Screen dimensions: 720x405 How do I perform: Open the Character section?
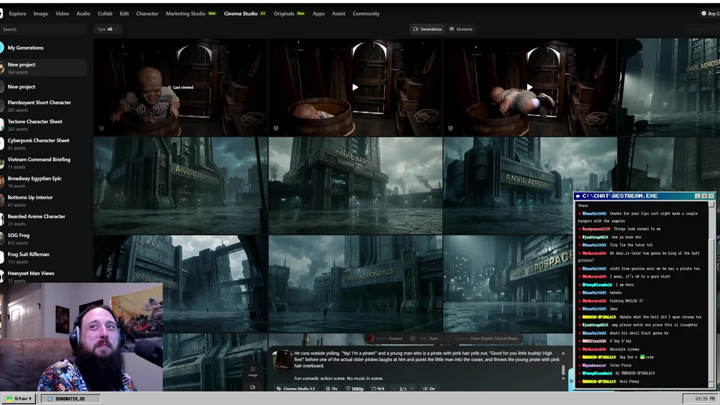147,13
